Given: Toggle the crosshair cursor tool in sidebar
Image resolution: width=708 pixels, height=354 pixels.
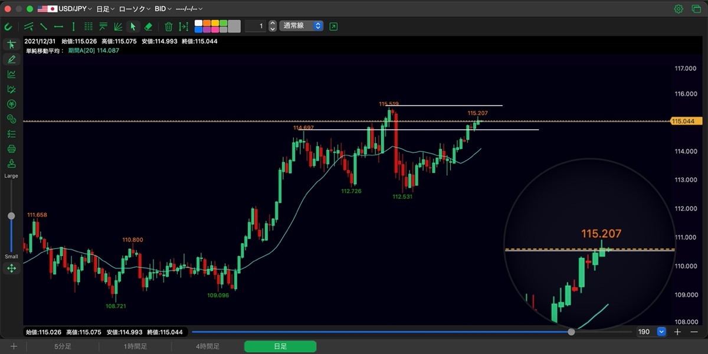Looking at the screenshot, I should point(11,45).
